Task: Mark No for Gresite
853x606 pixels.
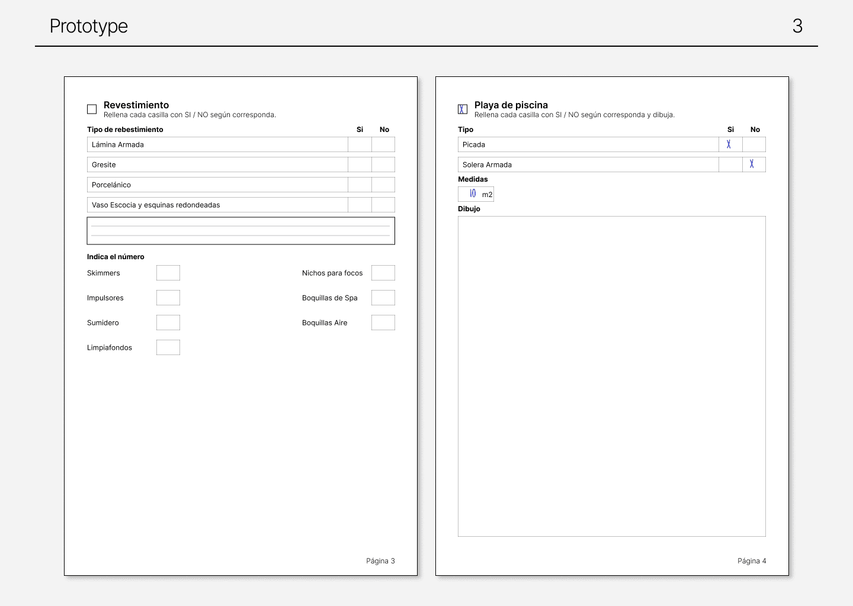Action: [x=384, y=165]
